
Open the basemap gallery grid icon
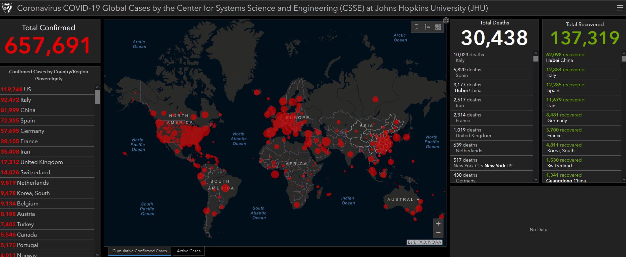click(x=438, y=27)
